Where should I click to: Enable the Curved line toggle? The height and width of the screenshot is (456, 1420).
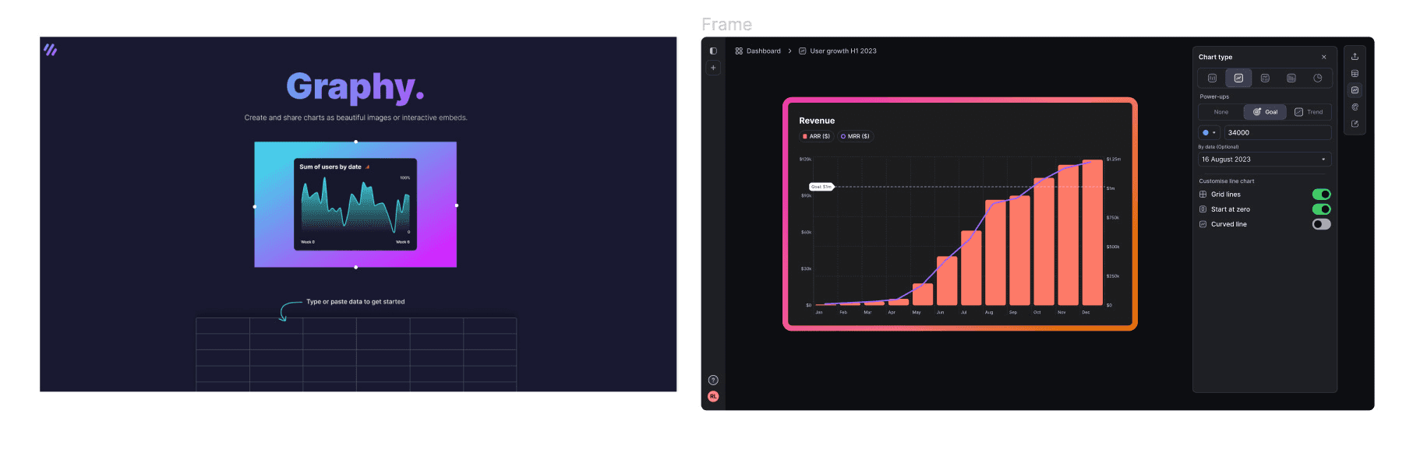coord(1321,224)
